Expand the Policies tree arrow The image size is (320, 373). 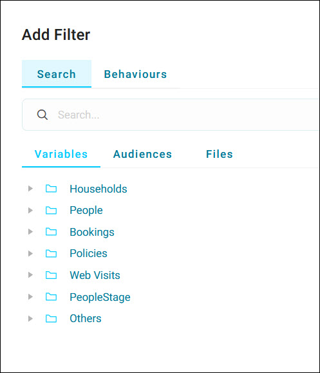[x=30, y=253]
